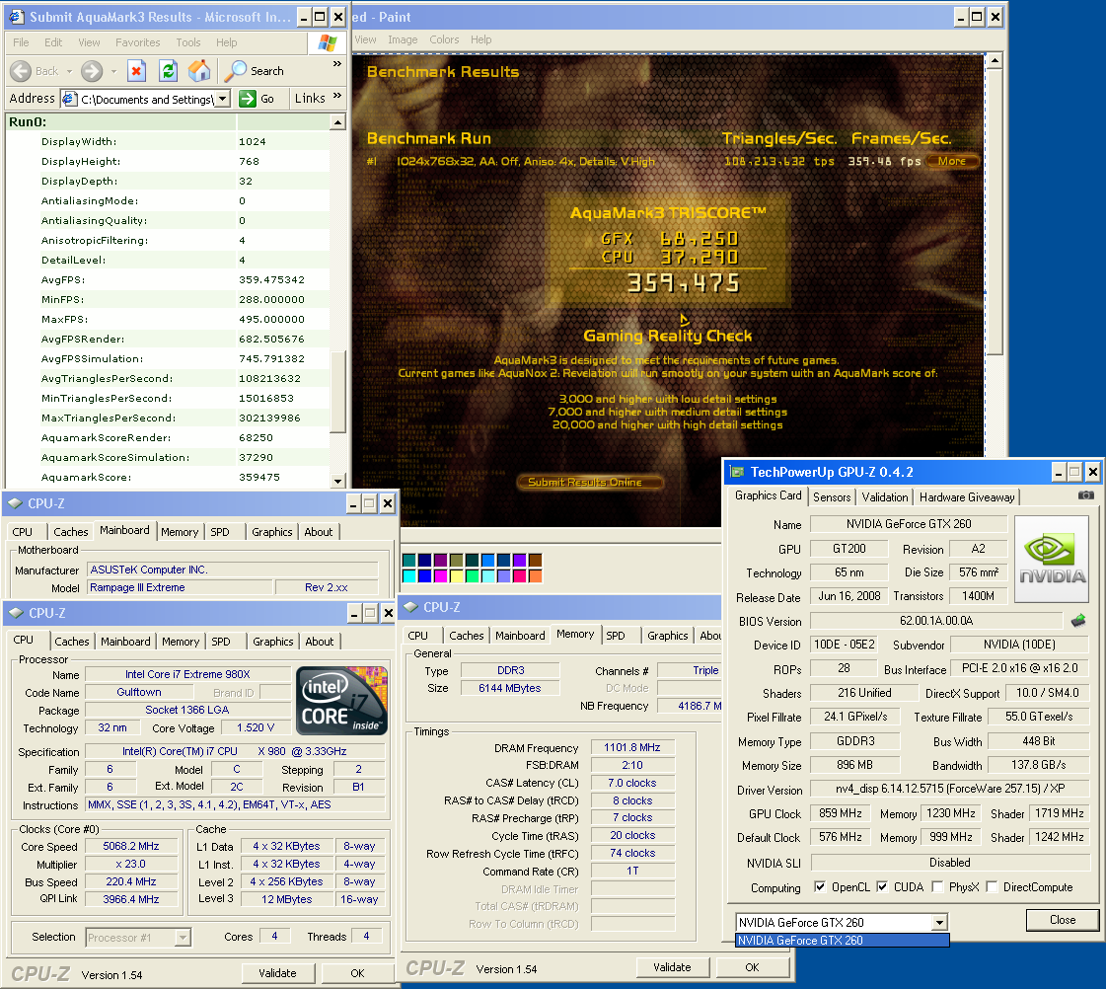Viewport: 1106px width, 989px height.
Task: Click up arrow of Paint vertical scrollbar
Action: [994, 60]
